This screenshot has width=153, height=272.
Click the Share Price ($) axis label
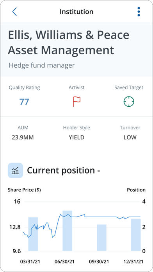tap(24, 190)
